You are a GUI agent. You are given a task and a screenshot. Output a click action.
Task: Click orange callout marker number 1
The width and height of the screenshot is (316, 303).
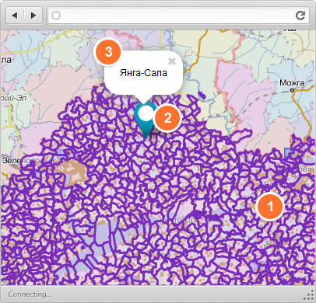tap(270, 207)
